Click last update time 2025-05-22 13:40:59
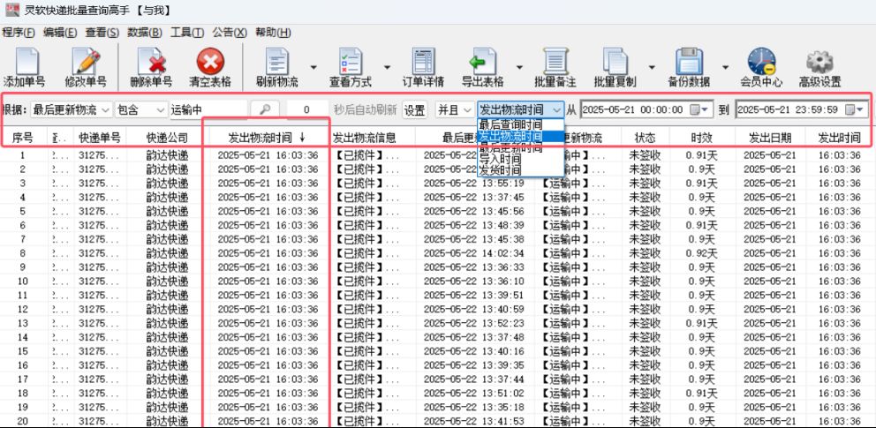This screenshot has width=876, height=428. pos(473,309)
